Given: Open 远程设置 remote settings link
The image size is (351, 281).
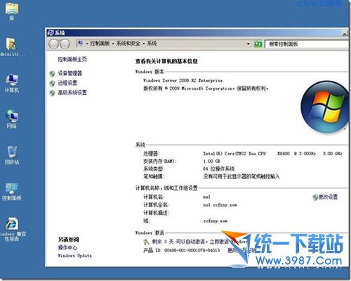Looking at the screenshot, I should (x=67, y=83).
